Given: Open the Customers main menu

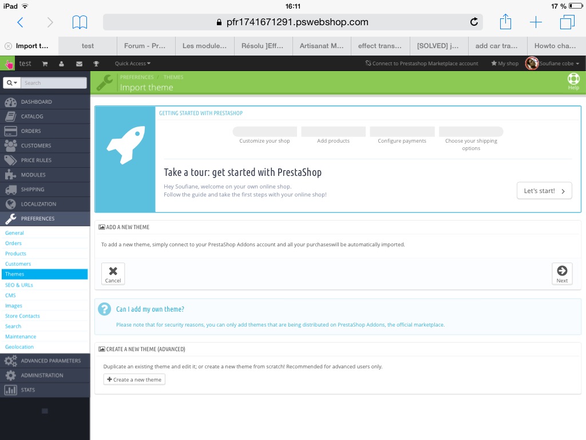Looking at the screenshot, I should [45, 146].
